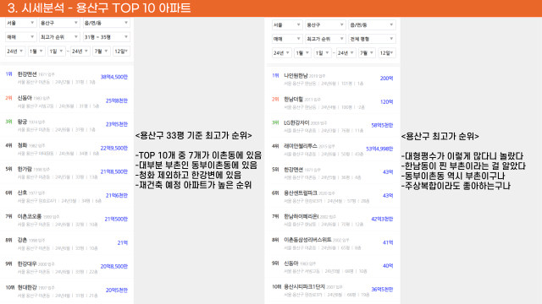The image size is (542, 304).
Task: Open the 용산구 dropdown in the 31평~35평 panel
Action: 59,23
